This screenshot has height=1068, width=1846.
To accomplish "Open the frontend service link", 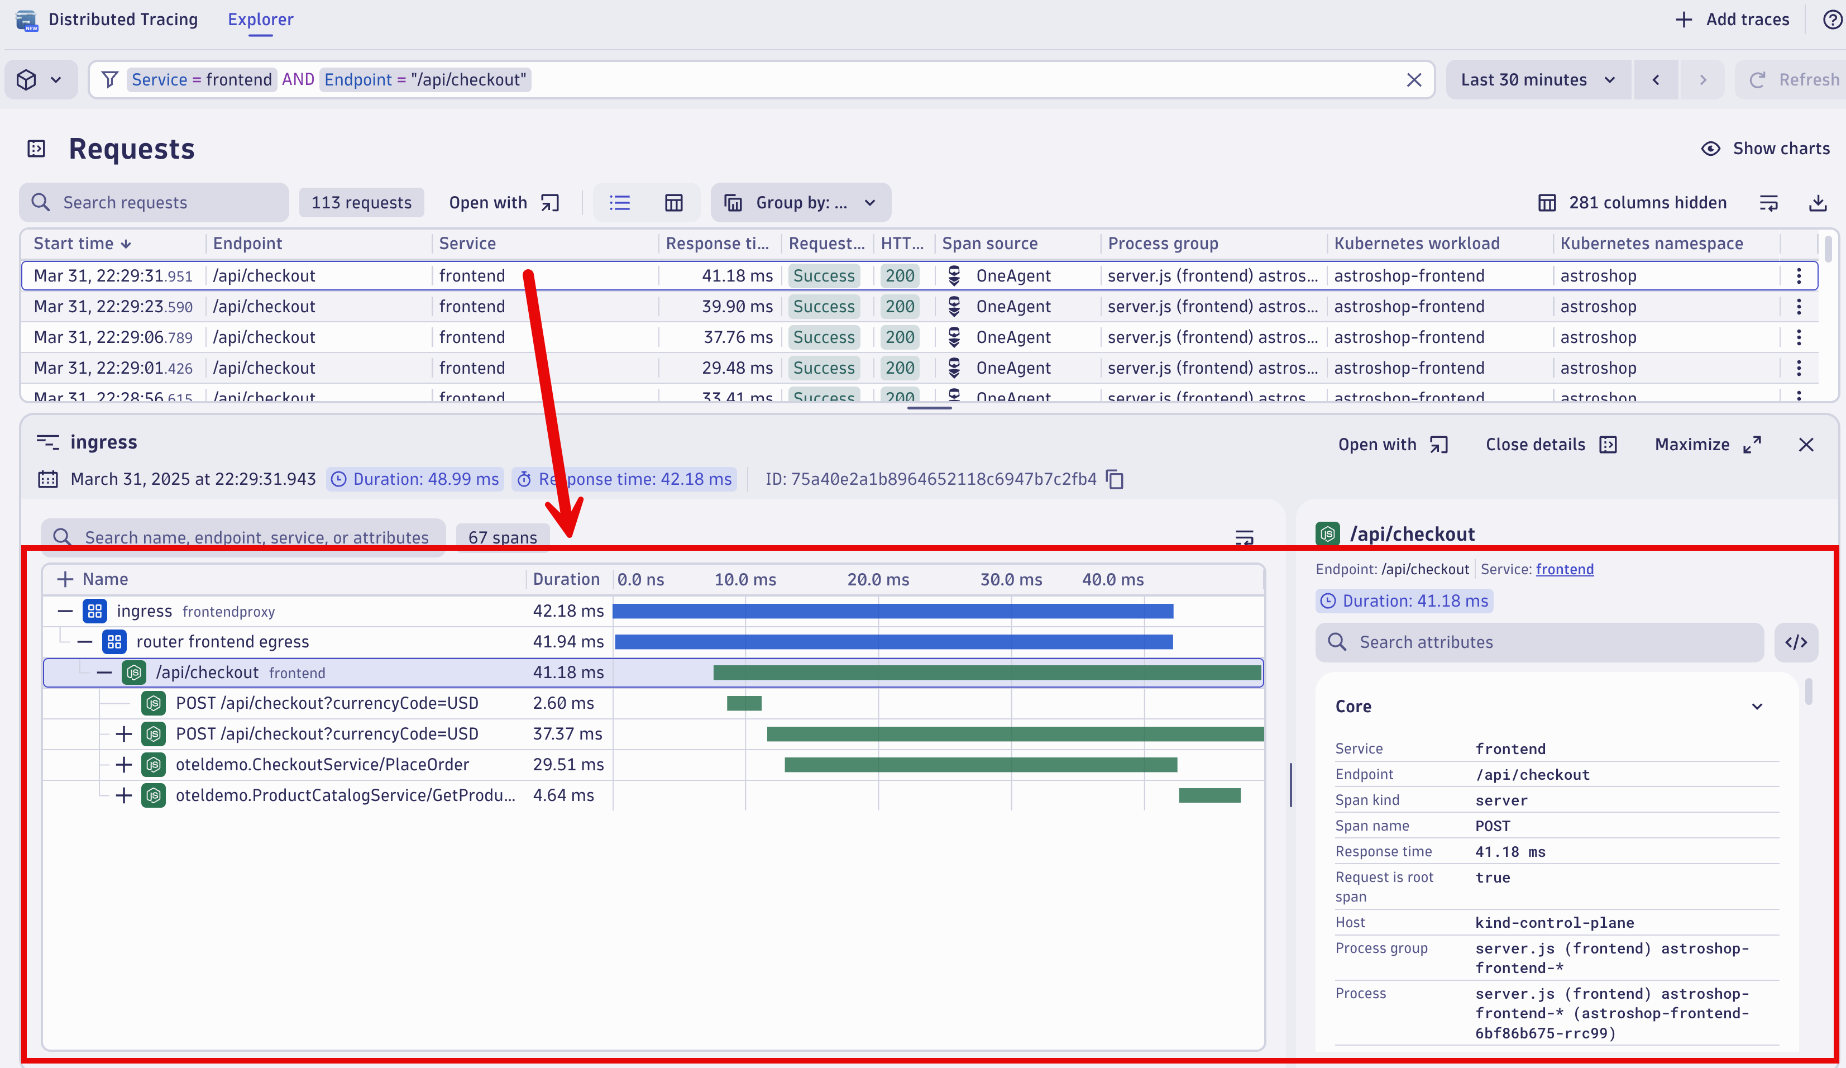I will (x=1564, y=570).
